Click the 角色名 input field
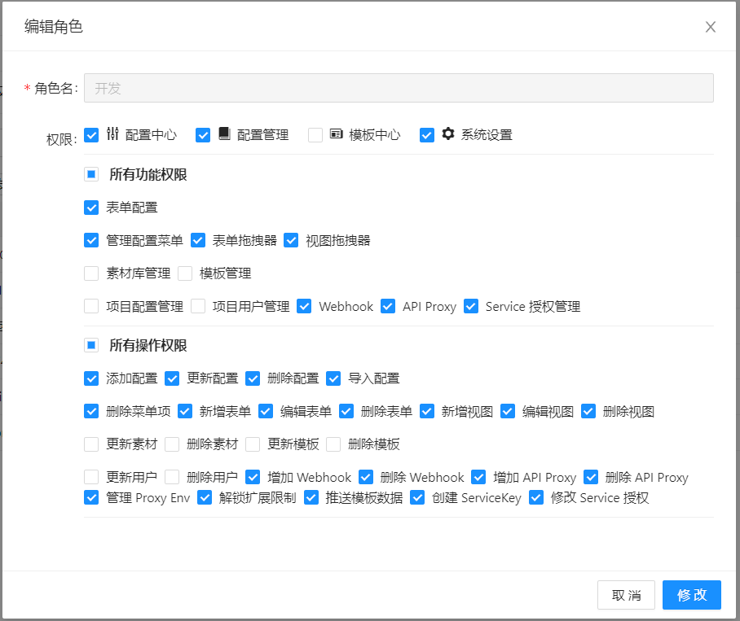Image resolution: width=740 pixels, height=621 pixels. pos(399,88)
